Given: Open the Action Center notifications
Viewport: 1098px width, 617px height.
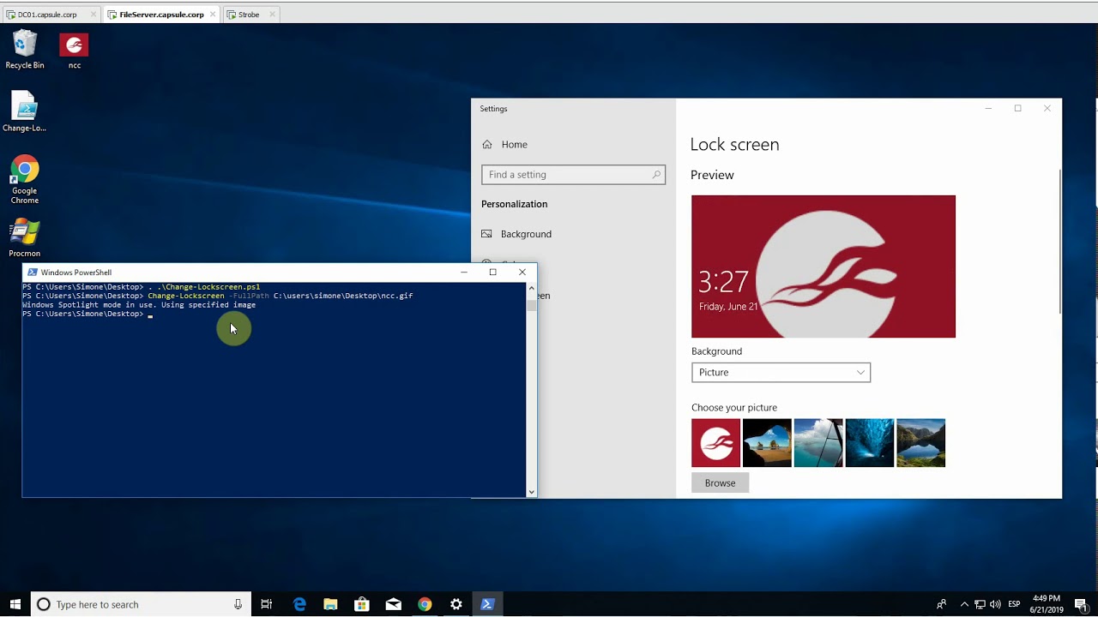Looking at the screenshot, I should (x=1081, y=604).
